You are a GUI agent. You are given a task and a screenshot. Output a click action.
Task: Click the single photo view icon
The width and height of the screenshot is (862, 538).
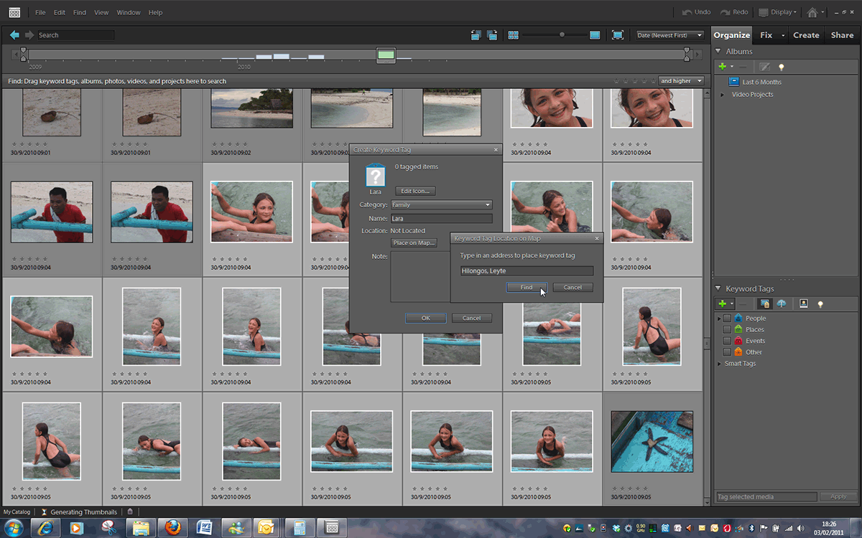pos(595,35)
